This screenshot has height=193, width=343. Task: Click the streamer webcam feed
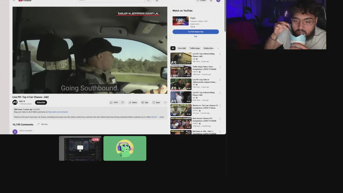276,25
